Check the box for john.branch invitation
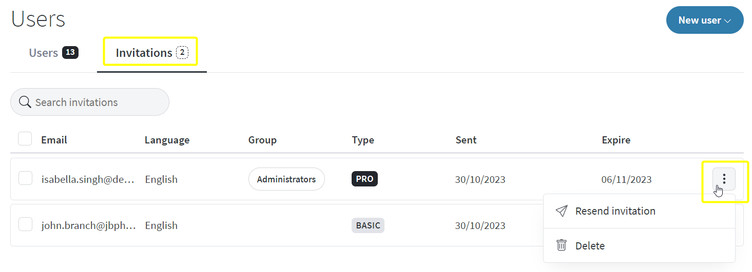The height and width of the screenshot is (272, 752). [x=25, y=224]
